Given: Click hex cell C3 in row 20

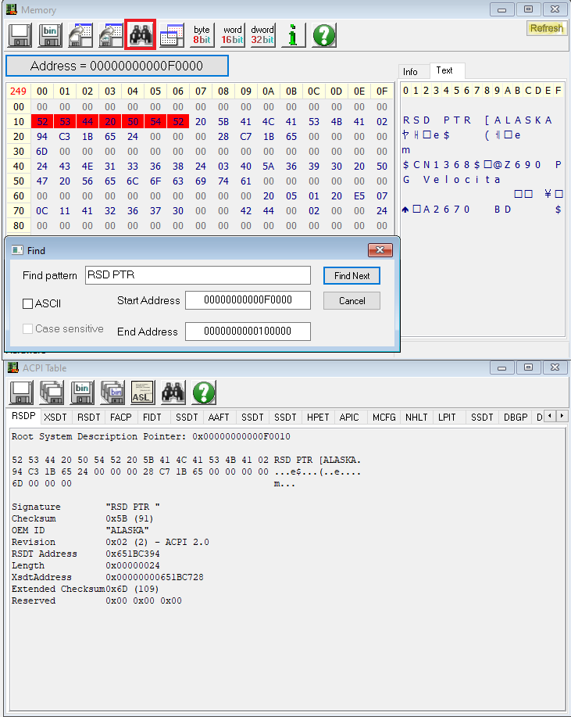Looking at the screenshot, I should [64, 137].
